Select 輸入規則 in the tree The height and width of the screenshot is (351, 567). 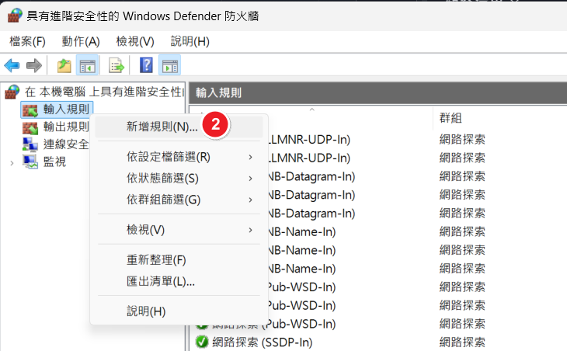click(x=66, y=109)
